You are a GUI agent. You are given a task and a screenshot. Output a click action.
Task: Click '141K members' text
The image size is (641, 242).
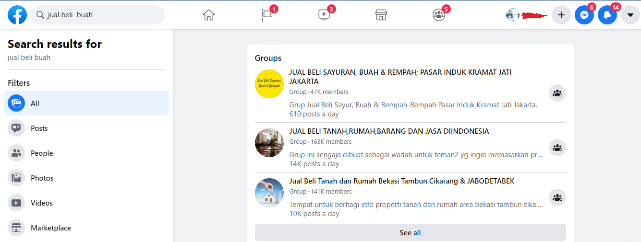click(331, 192)
